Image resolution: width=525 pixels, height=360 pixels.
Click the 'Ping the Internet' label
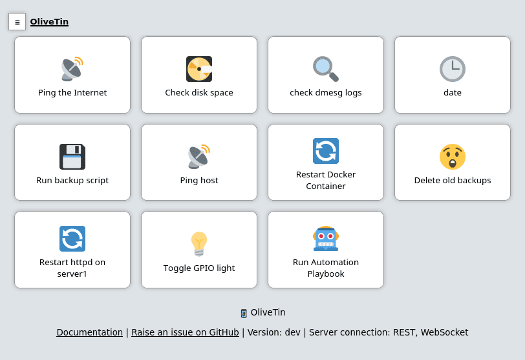pos(72,92)
